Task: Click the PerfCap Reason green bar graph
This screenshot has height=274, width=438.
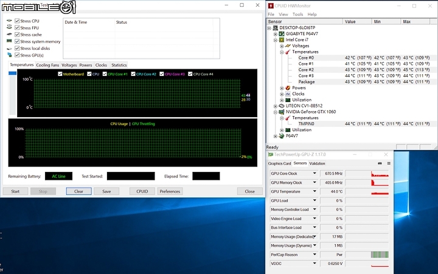Action: [380, 255]
